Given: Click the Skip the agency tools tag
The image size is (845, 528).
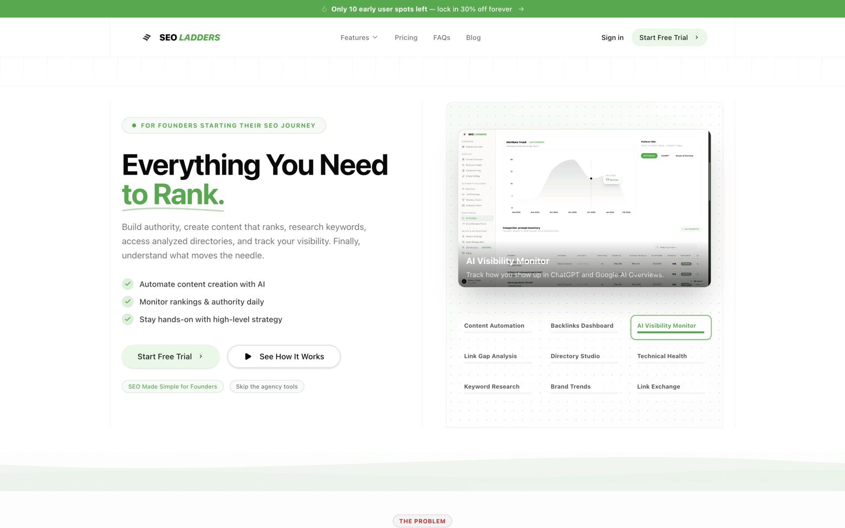Looking at the screenshot, I should (x=267, y=386).
